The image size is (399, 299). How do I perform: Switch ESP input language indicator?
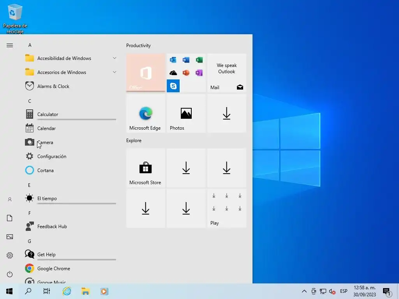[344, 291]
